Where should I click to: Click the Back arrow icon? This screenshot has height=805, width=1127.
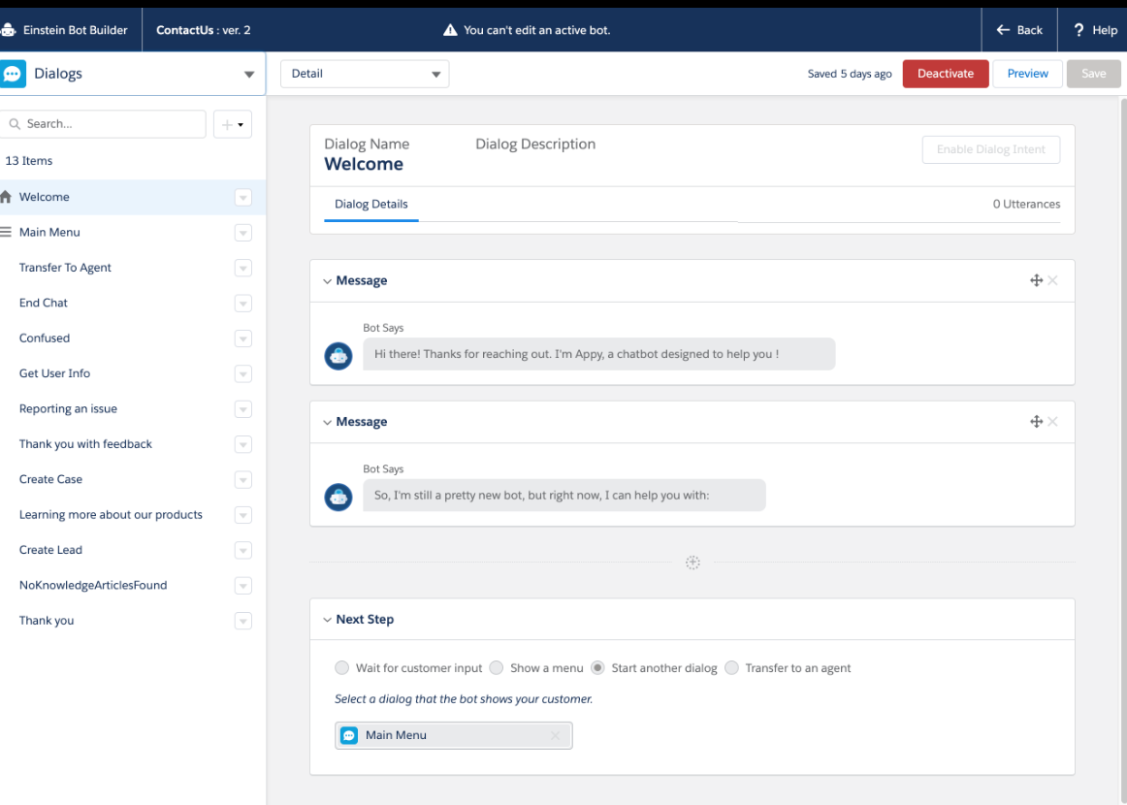click(1003, 30)
